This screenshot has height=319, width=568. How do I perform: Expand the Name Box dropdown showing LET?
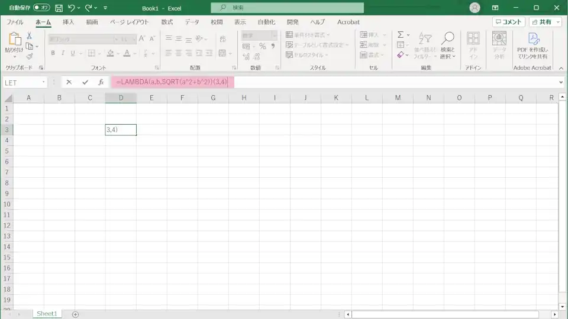pos(44,83)
